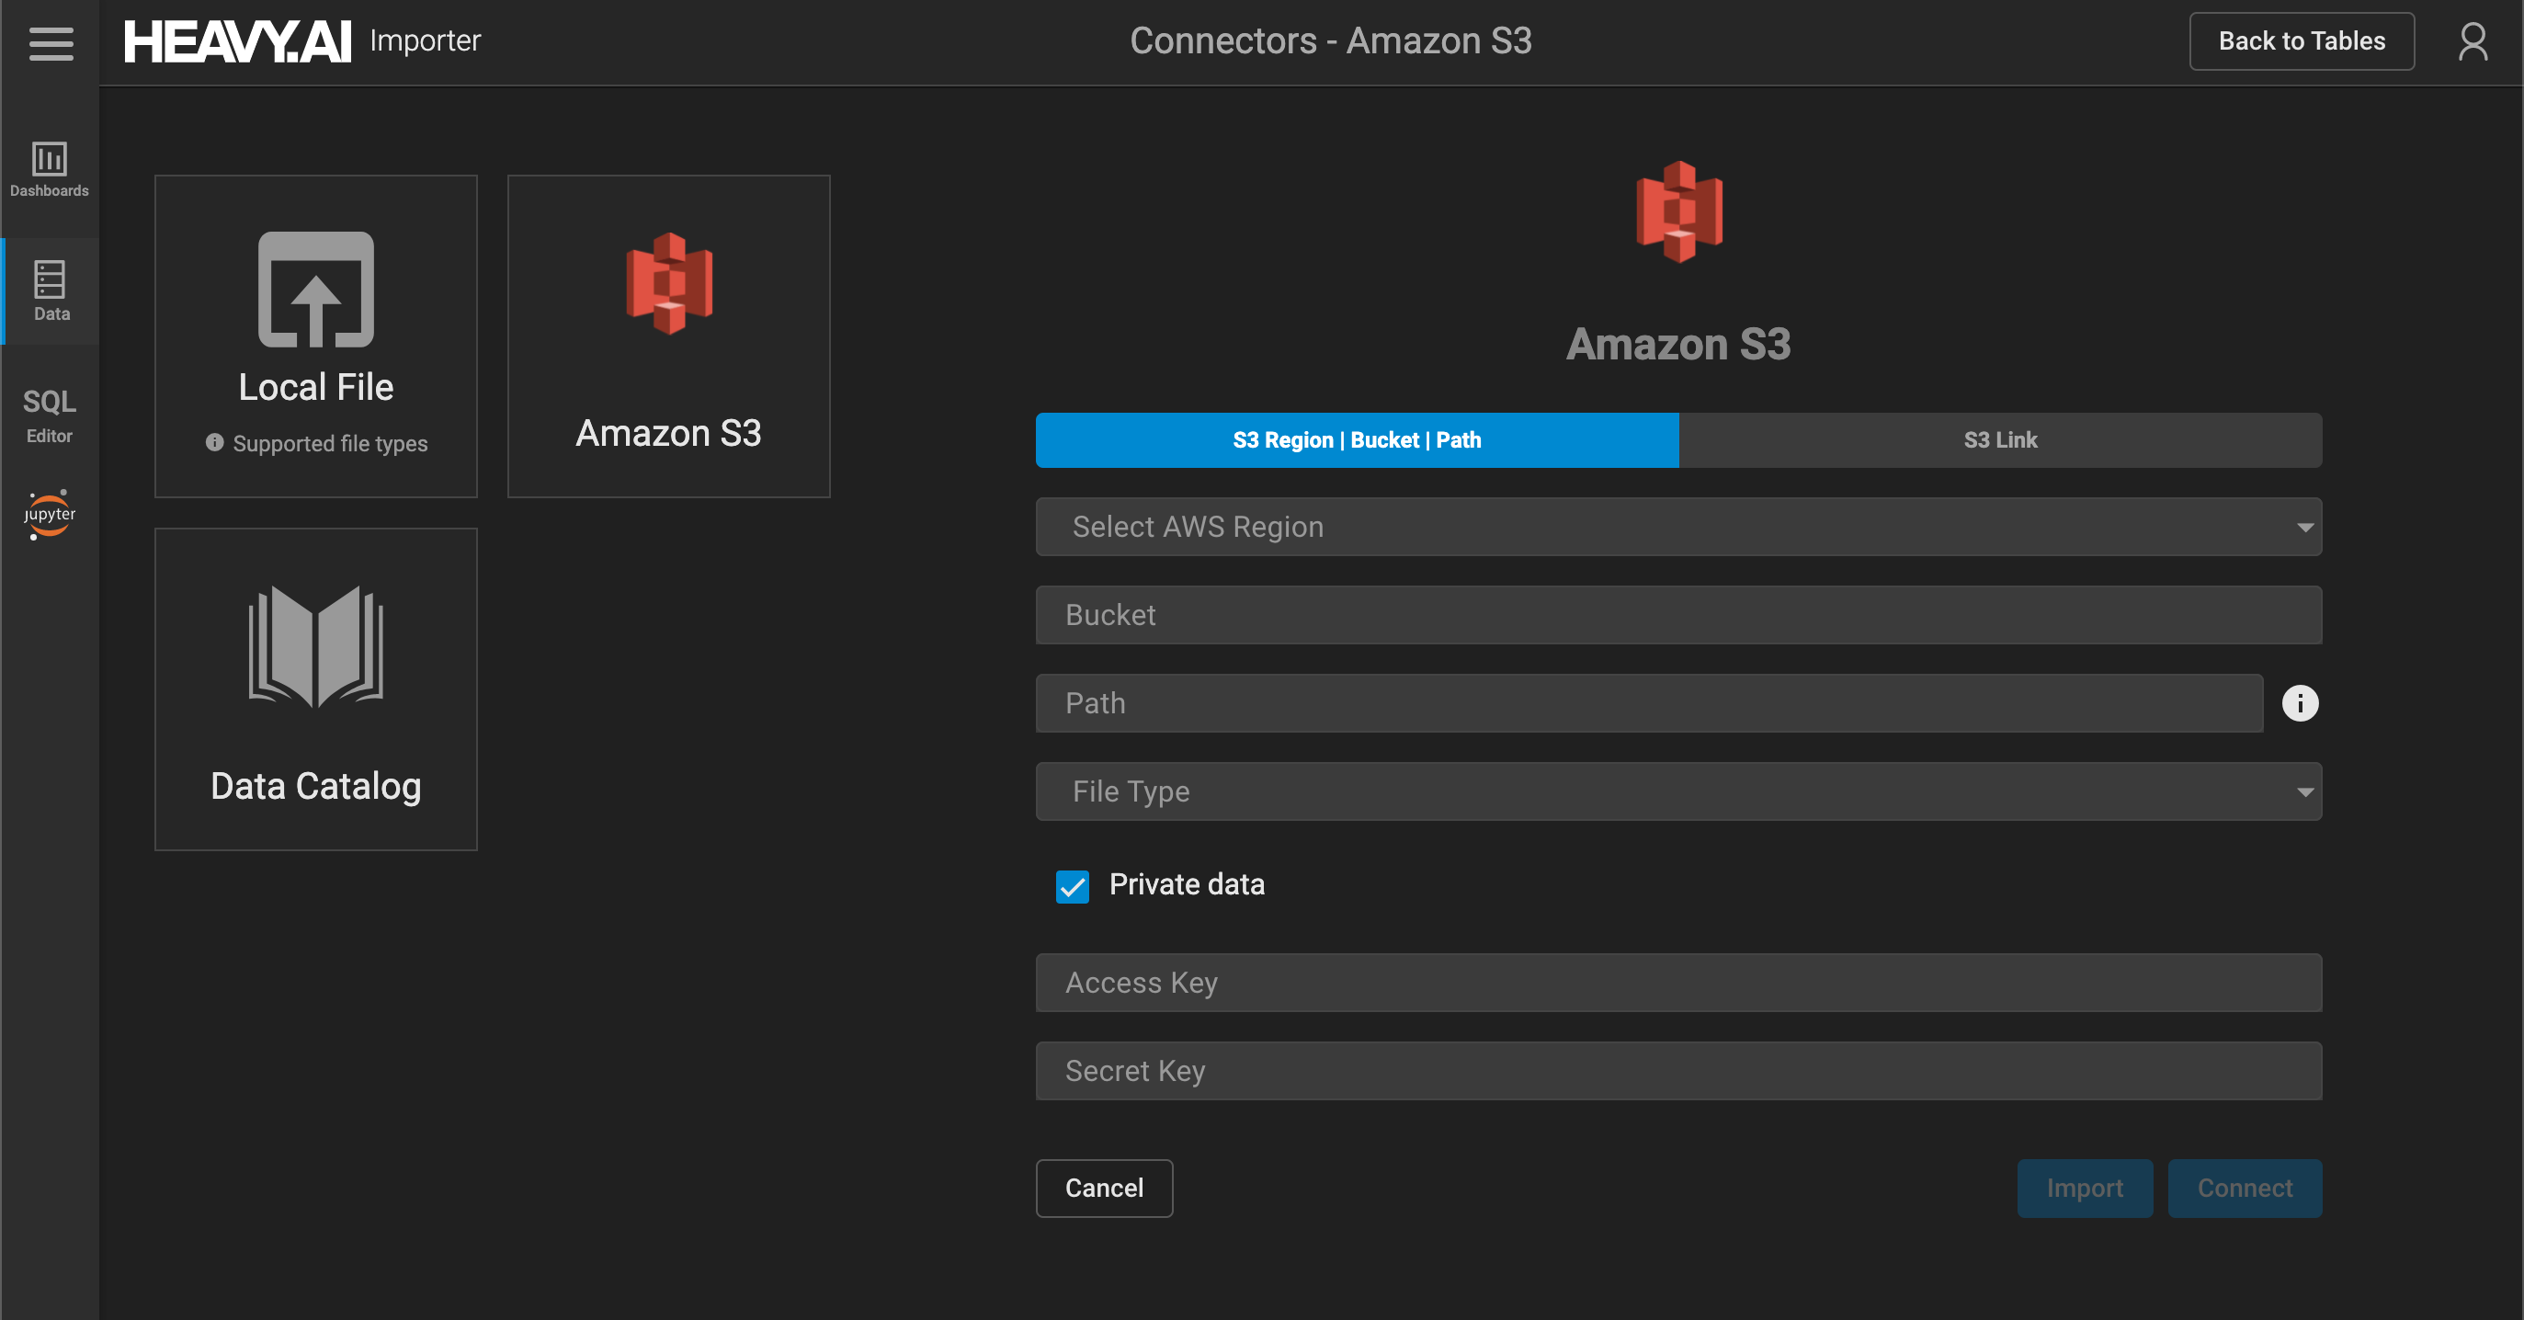Image resolution: width=2524 pixels, height=1320 pixels.
Task: Click the Supported file types link
Action: point(328,444)
